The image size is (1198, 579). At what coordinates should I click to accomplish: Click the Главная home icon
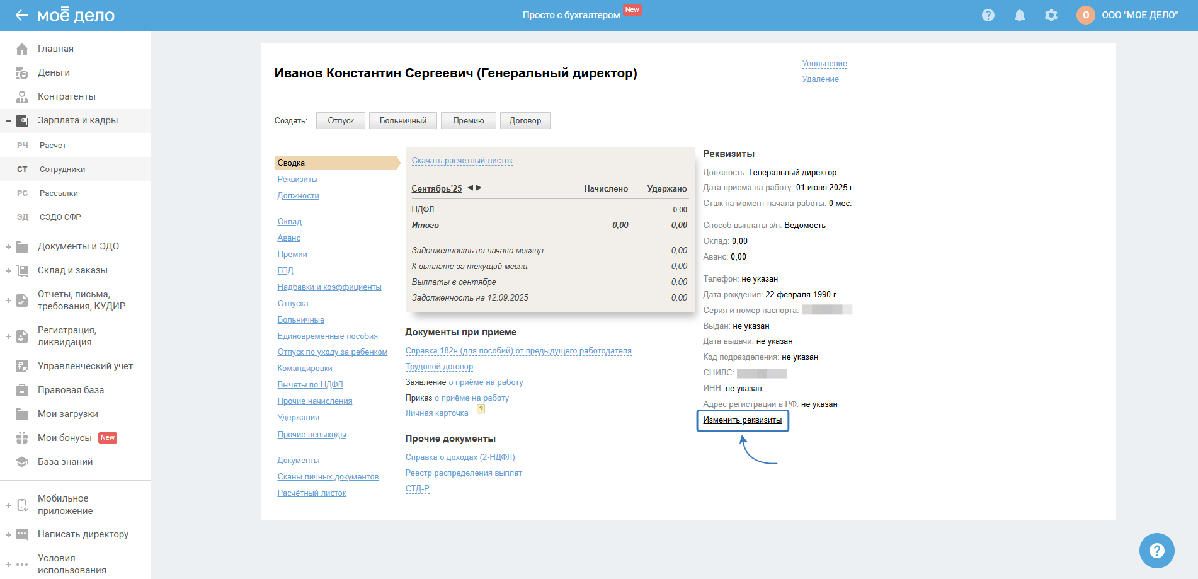point(22,49)
